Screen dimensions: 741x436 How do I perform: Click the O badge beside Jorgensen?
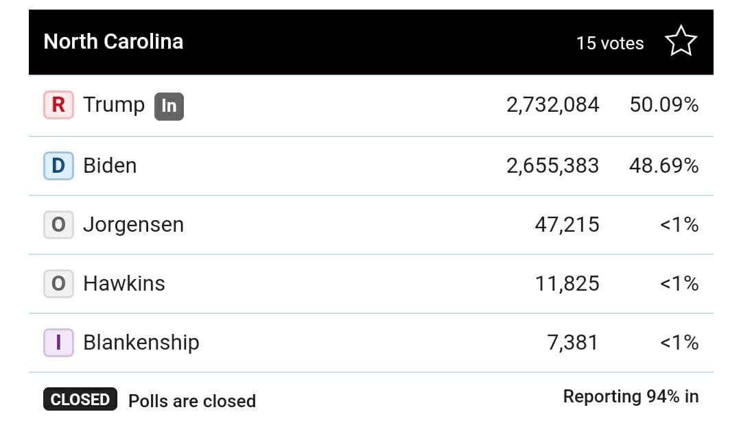(58, 225)
